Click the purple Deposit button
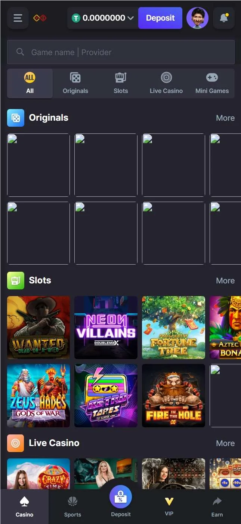The width and height of the screenshot is (241, 524). click(x=160, y=18)
